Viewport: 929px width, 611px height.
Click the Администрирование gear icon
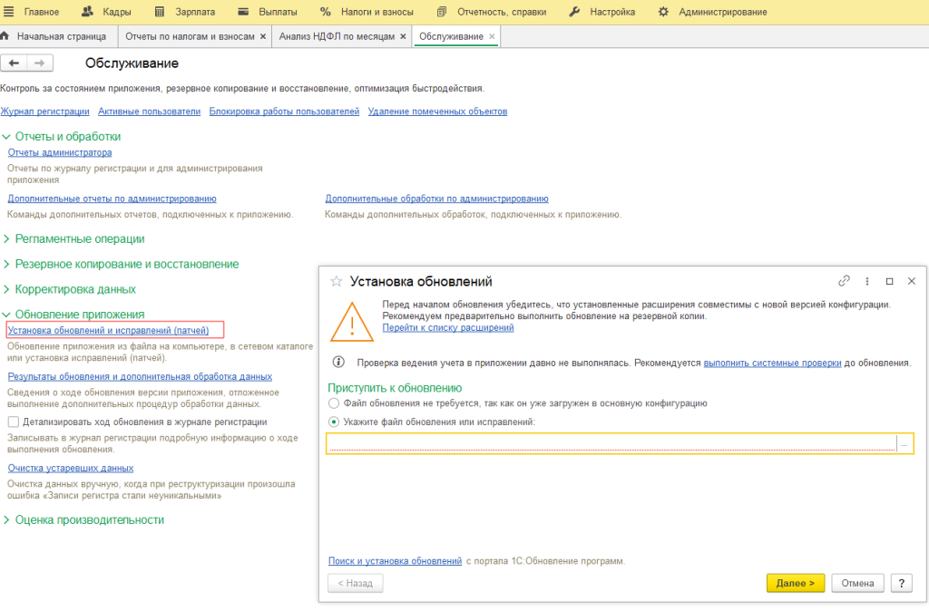tap(663, 12)
